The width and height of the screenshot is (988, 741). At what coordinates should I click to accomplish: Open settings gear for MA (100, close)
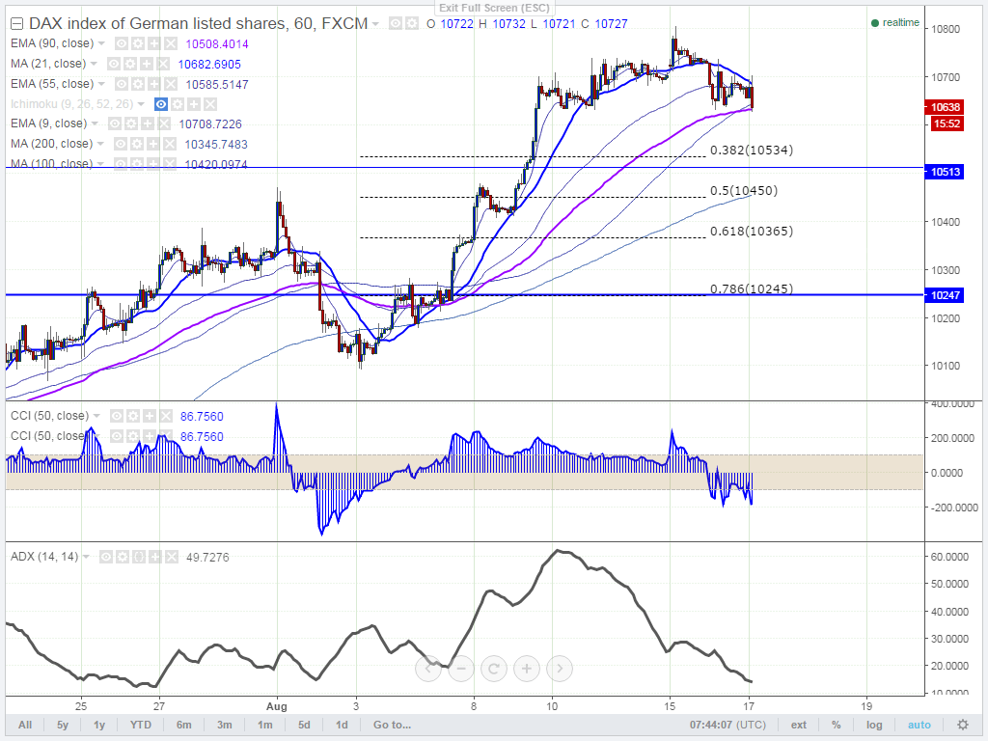click(x=137, y=164)
